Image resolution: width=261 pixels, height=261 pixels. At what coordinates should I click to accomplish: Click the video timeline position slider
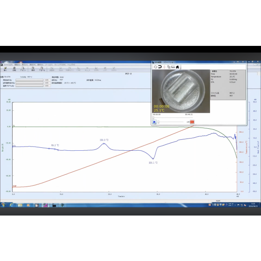[154, 117]
